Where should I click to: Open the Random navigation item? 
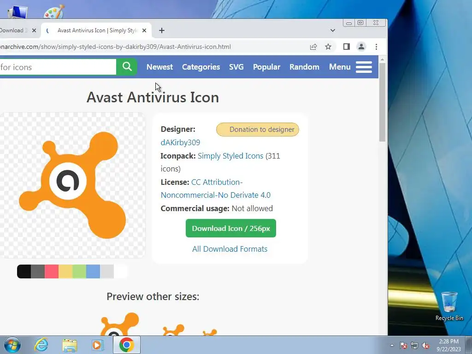(304, 67)
